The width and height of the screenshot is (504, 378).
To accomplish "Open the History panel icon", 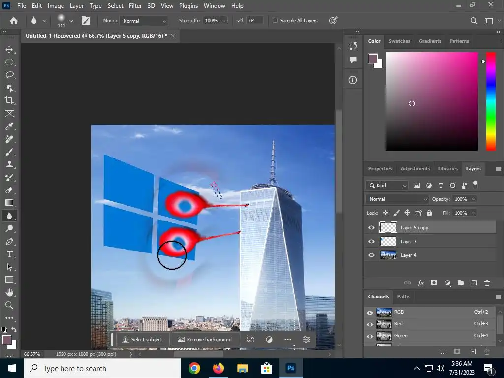I will (353, 46).
